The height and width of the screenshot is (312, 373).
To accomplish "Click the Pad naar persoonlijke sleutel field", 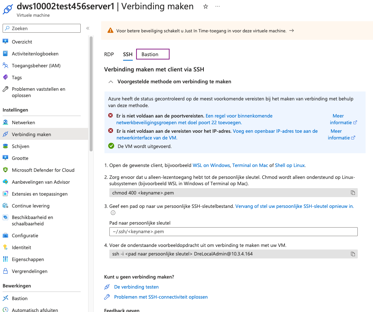I will click(x=233, y=232).
